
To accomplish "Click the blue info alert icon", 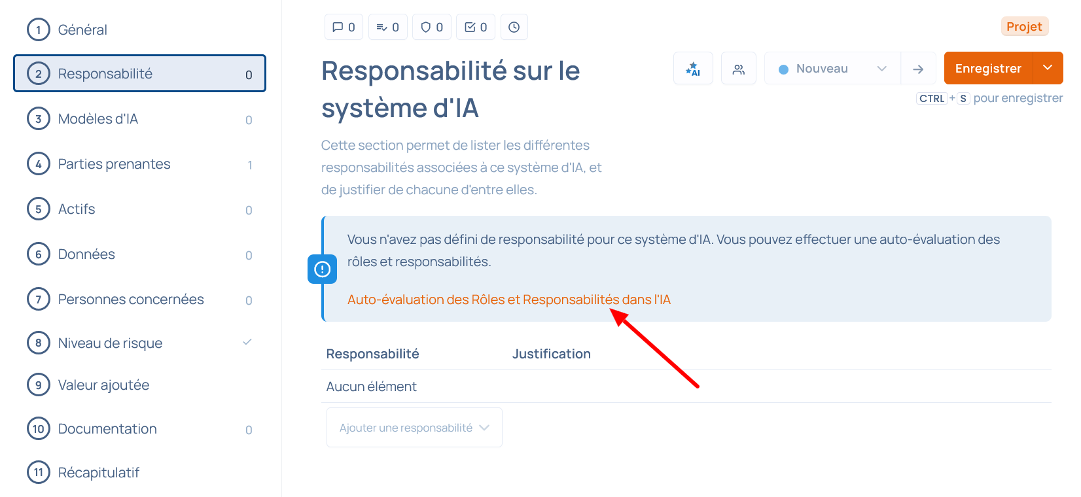I will tap(323, 269).
